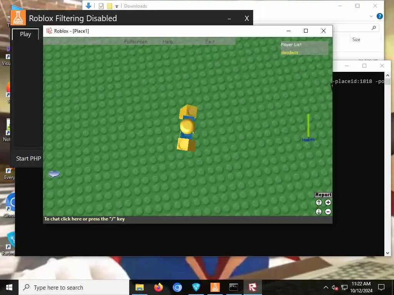Open File Explorer from the taskbar
The height and width of the screenshot is (295, 394).
coord(139,287)
